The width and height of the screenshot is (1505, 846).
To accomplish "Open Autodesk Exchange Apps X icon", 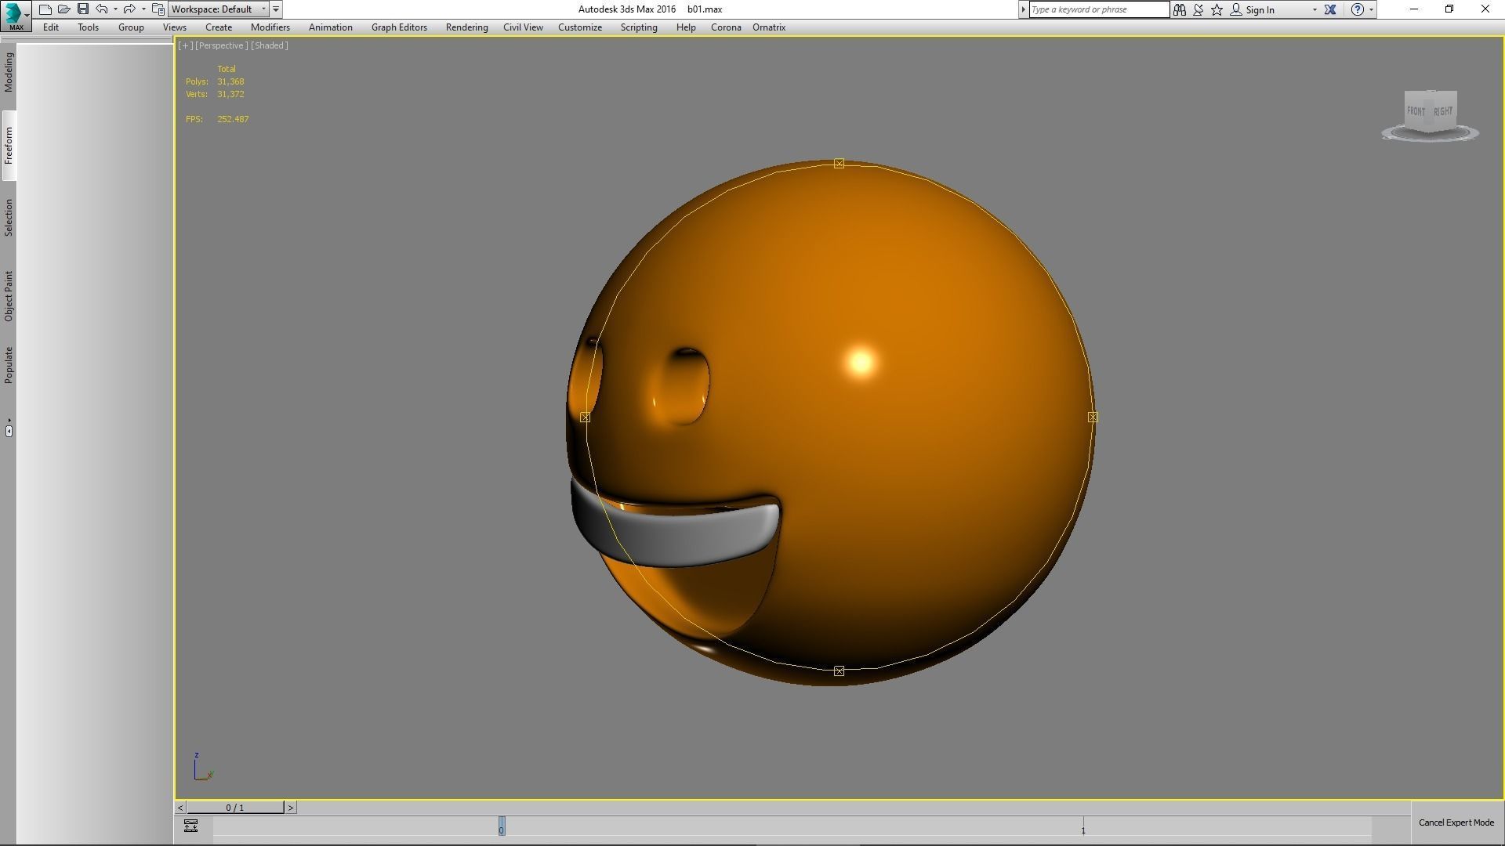I will [1330, 9].
